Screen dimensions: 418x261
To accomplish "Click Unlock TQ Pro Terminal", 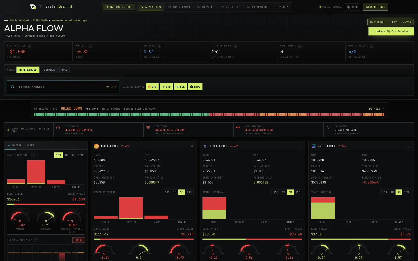I will (391, 31).
